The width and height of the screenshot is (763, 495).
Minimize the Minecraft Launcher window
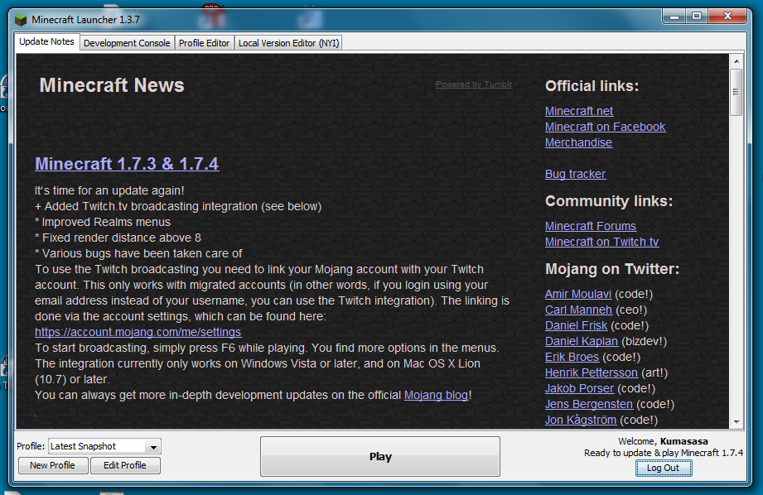point(674,17)
